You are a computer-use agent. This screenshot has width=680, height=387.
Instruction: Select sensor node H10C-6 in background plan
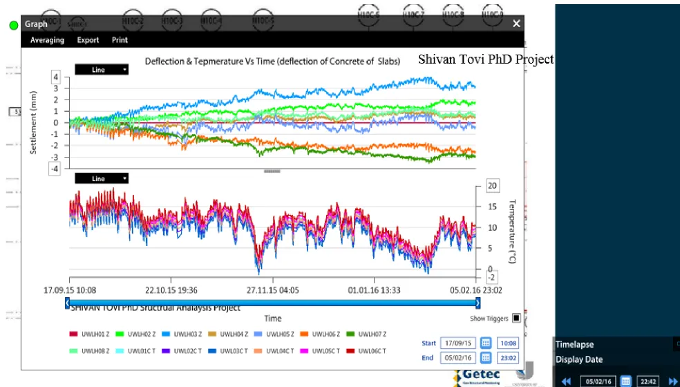pos(368,15)
